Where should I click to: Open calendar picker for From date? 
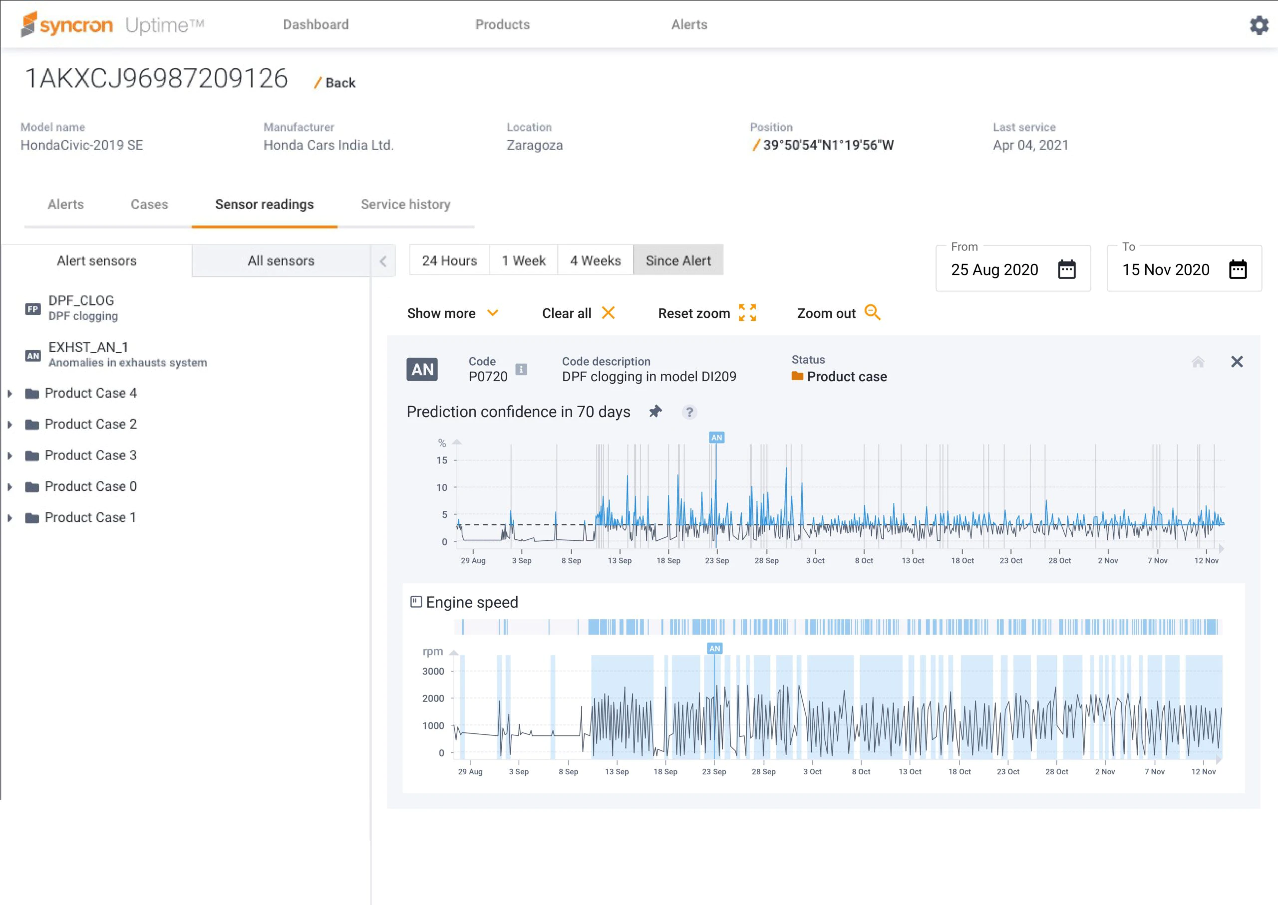[x=1067, y=269]
